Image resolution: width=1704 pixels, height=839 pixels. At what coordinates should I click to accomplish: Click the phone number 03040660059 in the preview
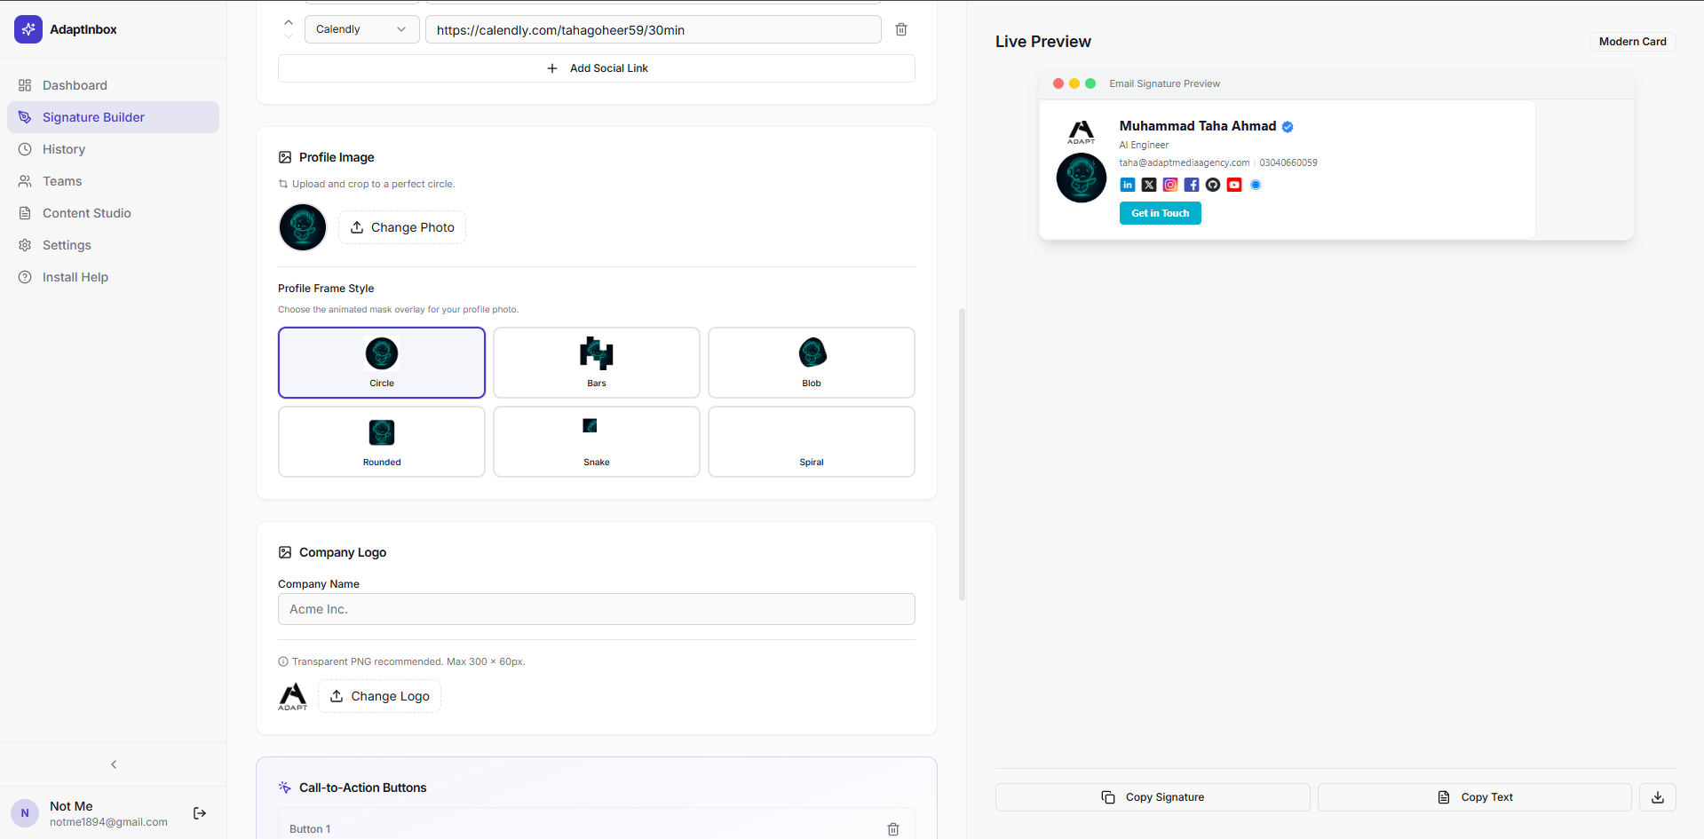(1288, 162)
